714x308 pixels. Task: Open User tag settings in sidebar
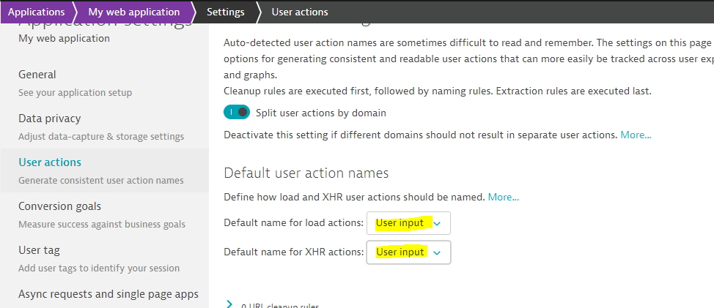click(x=39, y=250)
